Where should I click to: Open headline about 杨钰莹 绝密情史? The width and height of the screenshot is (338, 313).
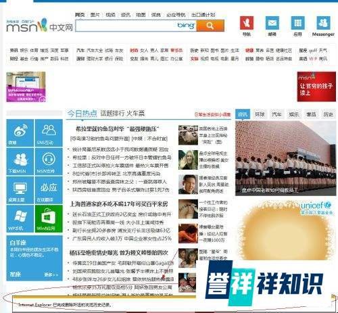[x=119, y=253]
